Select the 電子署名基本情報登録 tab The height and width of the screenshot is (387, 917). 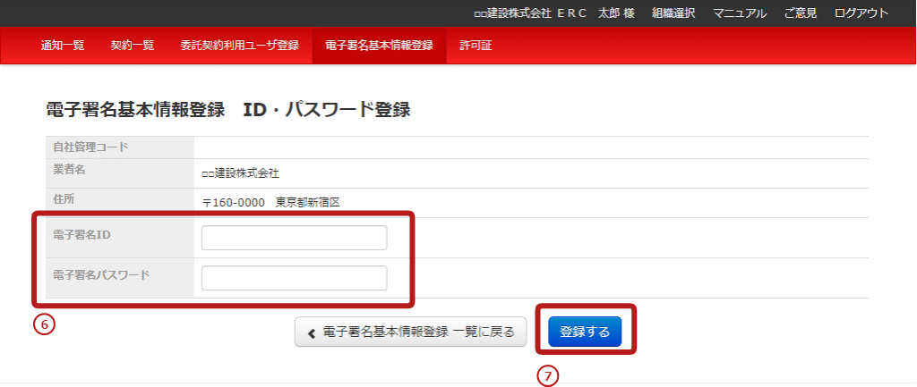pyautogui.click(x=379, y=46)
